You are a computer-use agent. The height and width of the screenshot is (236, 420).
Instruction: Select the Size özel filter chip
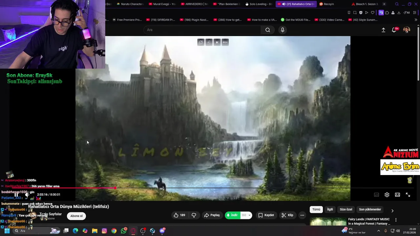346,209
